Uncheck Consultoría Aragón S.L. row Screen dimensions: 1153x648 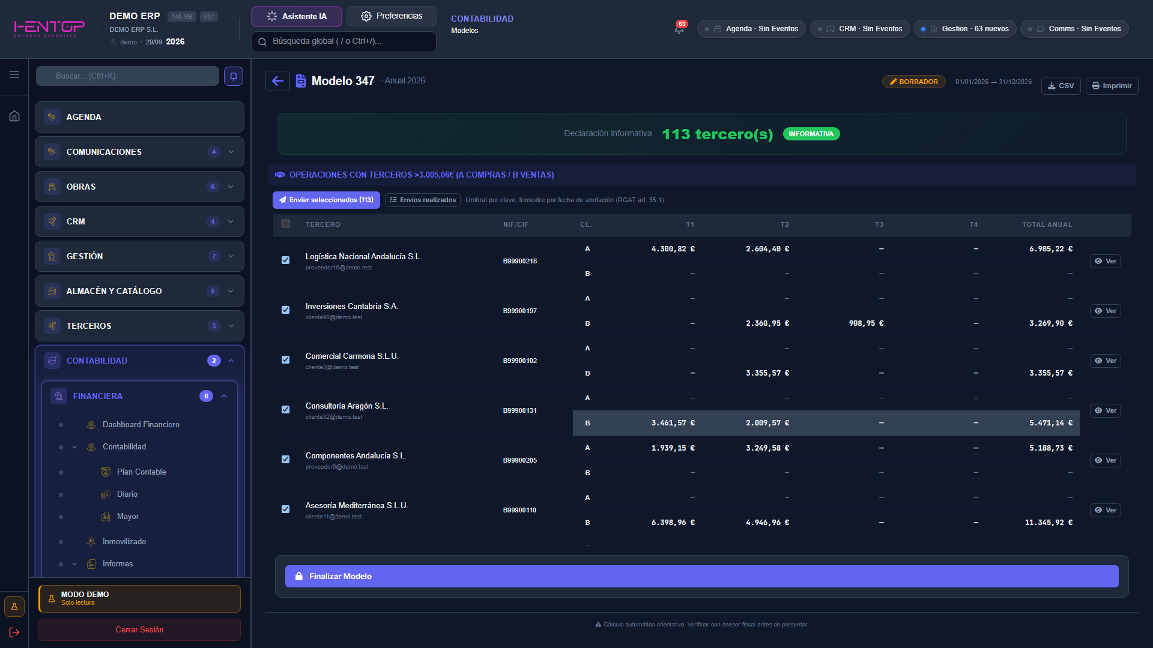[x=285, y=410]
